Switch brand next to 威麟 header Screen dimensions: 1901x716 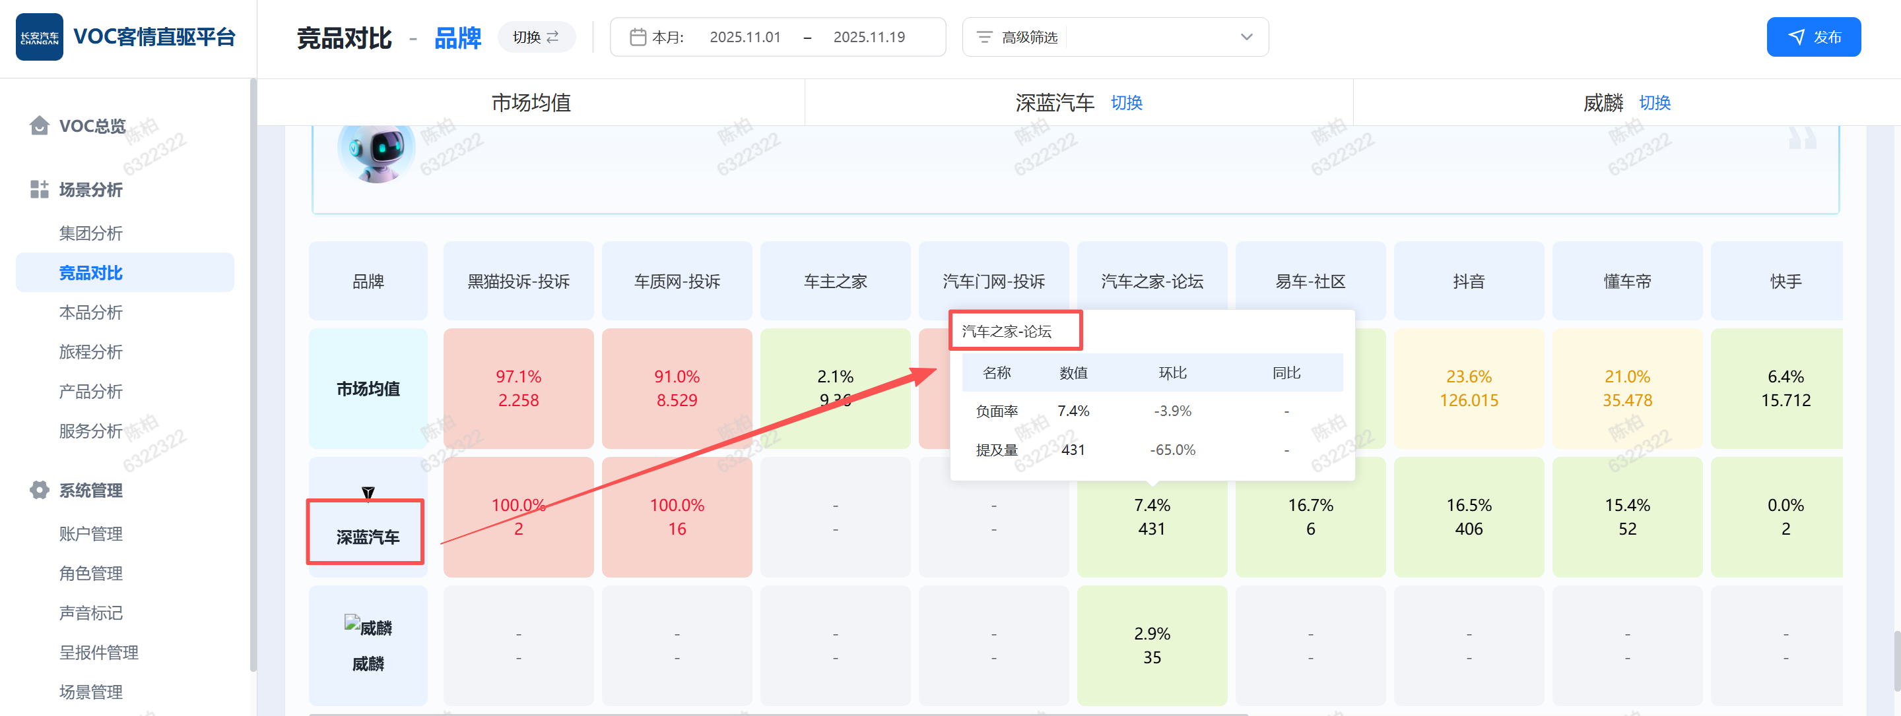pos(1655,102)
